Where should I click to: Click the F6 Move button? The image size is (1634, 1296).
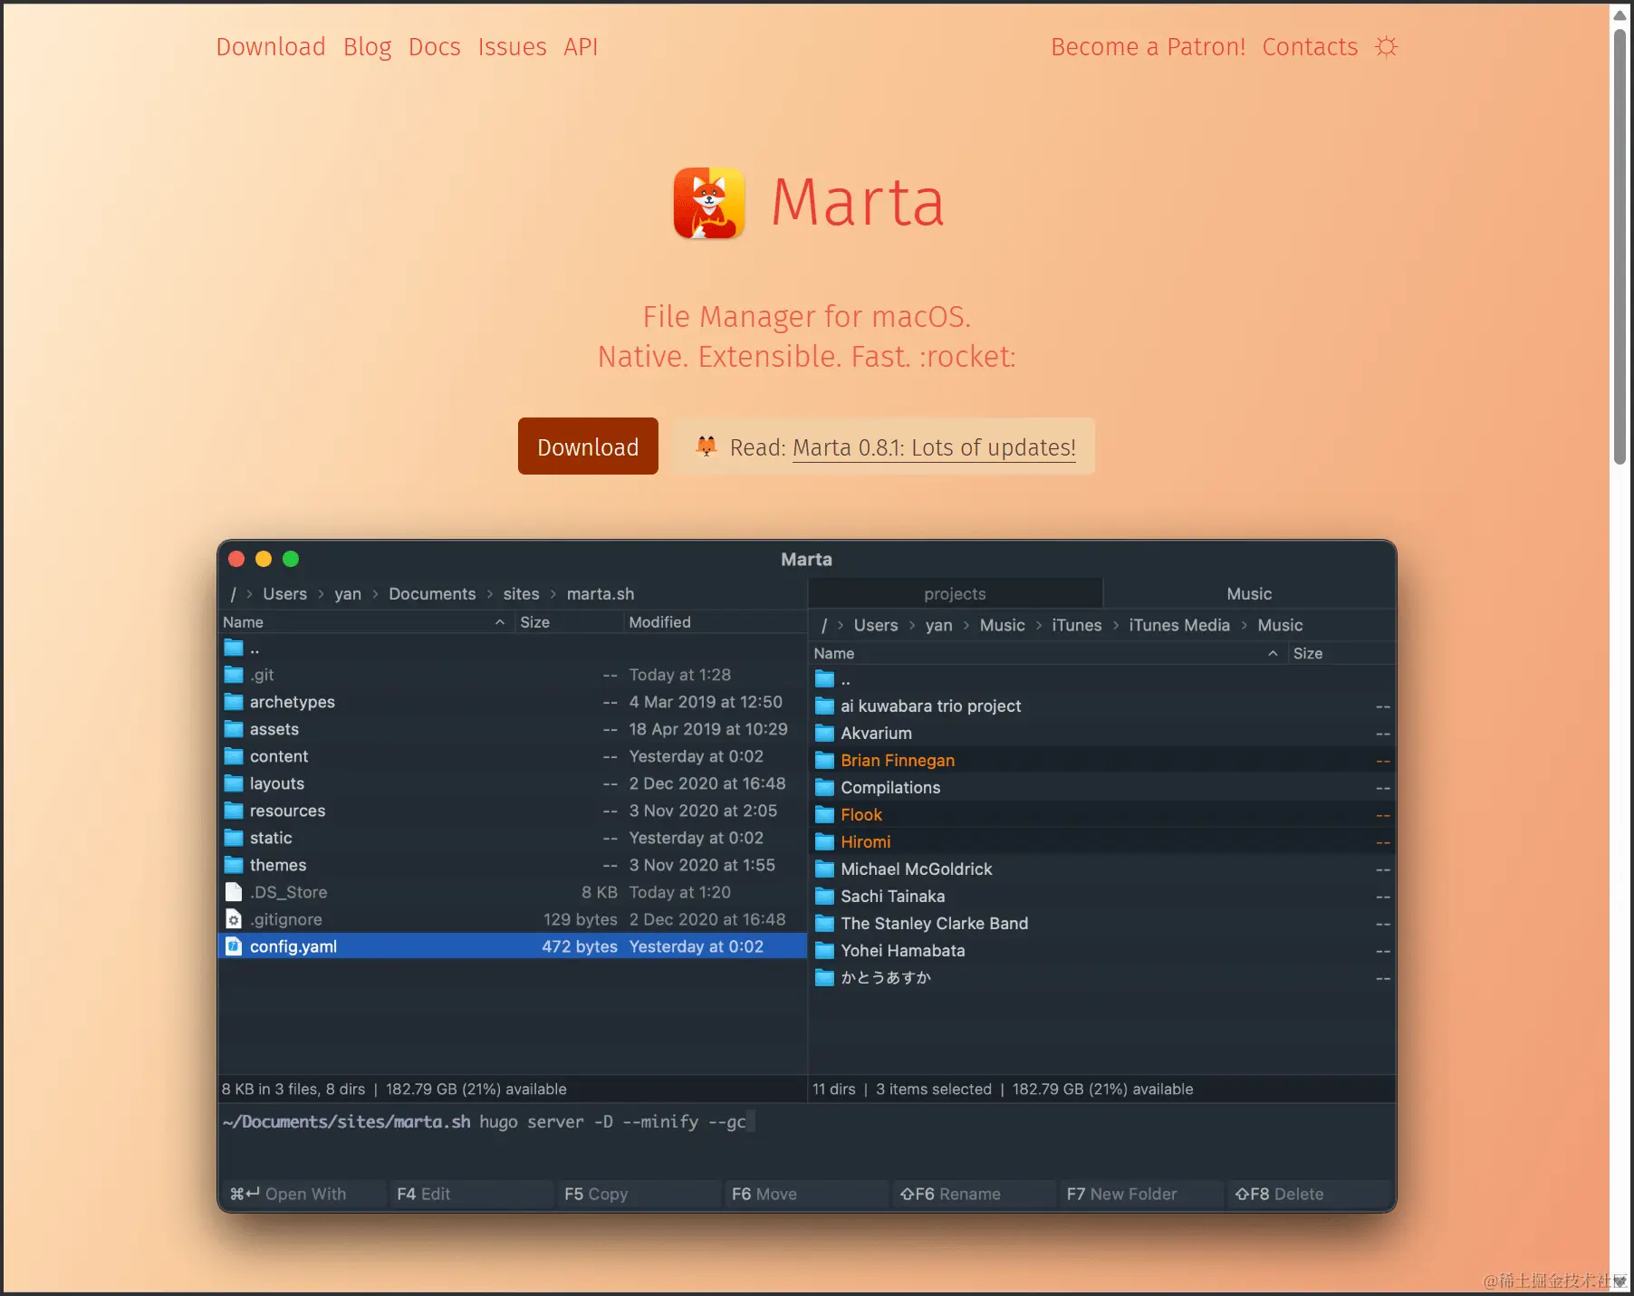tap(805, 1194)
